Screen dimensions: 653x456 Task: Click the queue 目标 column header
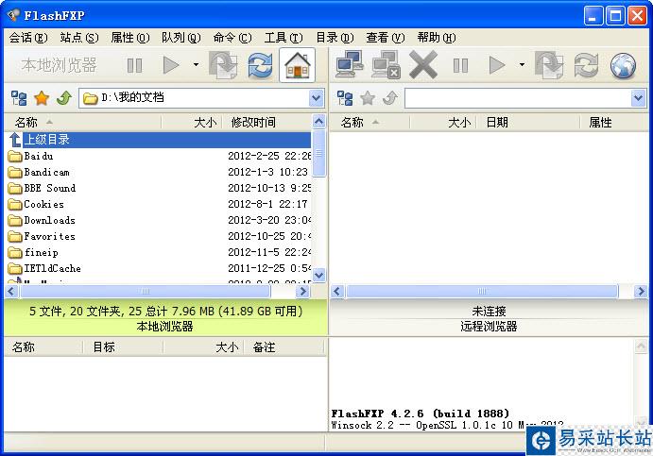tap(123, 347)
